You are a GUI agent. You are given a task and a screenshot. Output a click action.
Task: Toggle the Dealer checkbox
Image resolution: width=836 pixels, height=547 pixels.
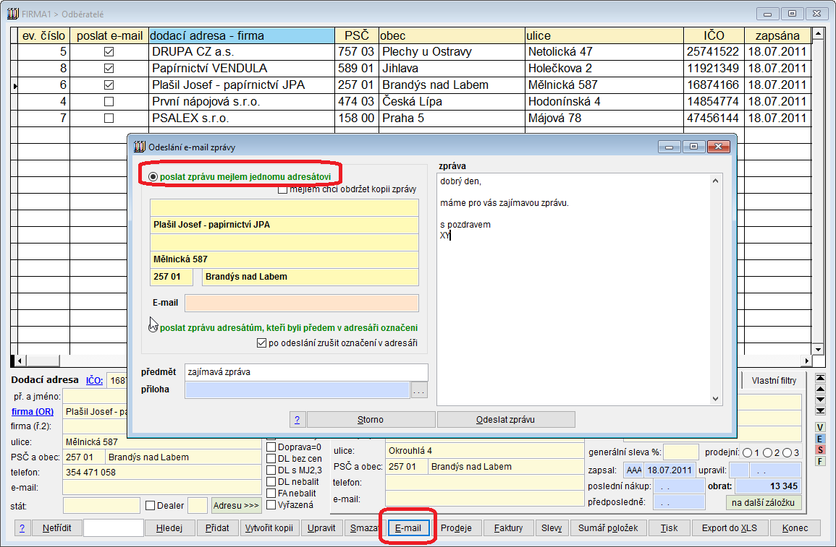pos(151,505)
